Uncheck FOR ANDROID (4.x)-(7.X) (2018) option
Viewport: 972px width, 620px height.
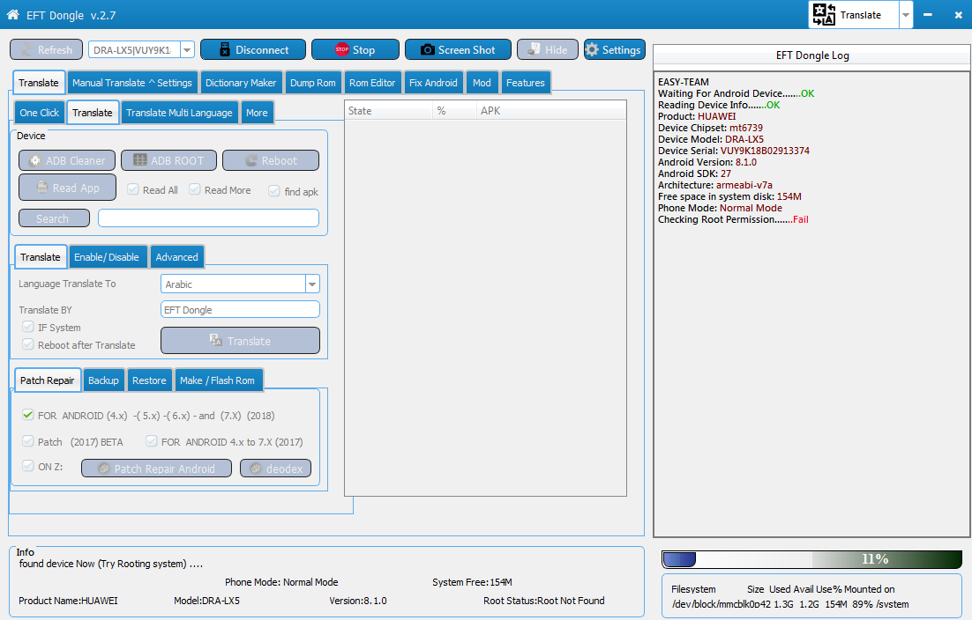tap(28, 415)
